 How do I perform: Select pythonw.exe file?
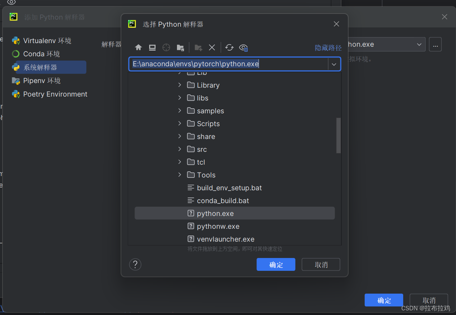pos(234,226)
